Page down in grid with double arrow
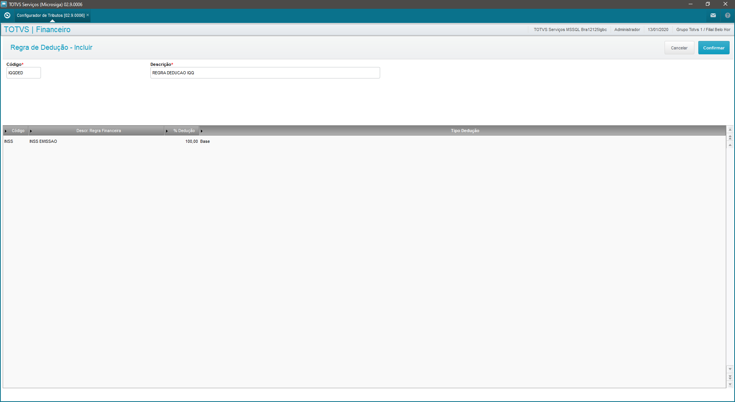The width and height of the screenshot is (735, 402). coord(730,377)
